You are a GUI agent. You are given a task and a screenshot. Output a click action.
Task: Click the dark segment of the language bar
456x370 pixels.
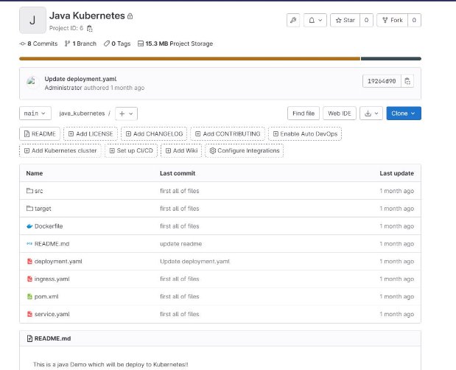(x=391, y=59)
